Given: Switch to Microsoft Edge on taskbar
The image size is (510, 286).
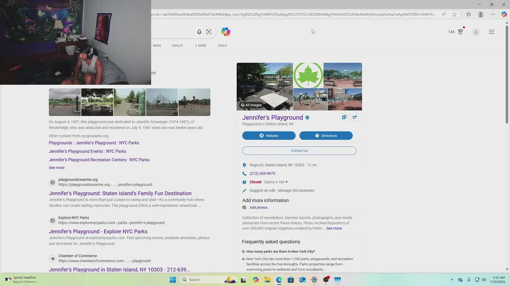Looking at the screenshot, I should pos(279,280).
